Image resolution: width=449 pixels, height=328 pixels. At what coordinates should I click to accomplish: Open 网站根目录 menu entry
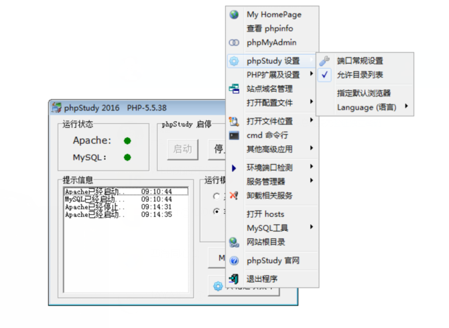[272, 242]
